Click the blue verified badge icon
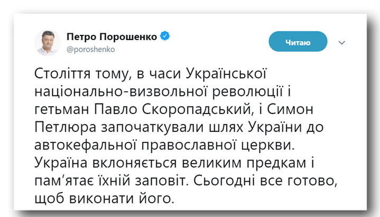The image size is (380, 217). (165, 36)
